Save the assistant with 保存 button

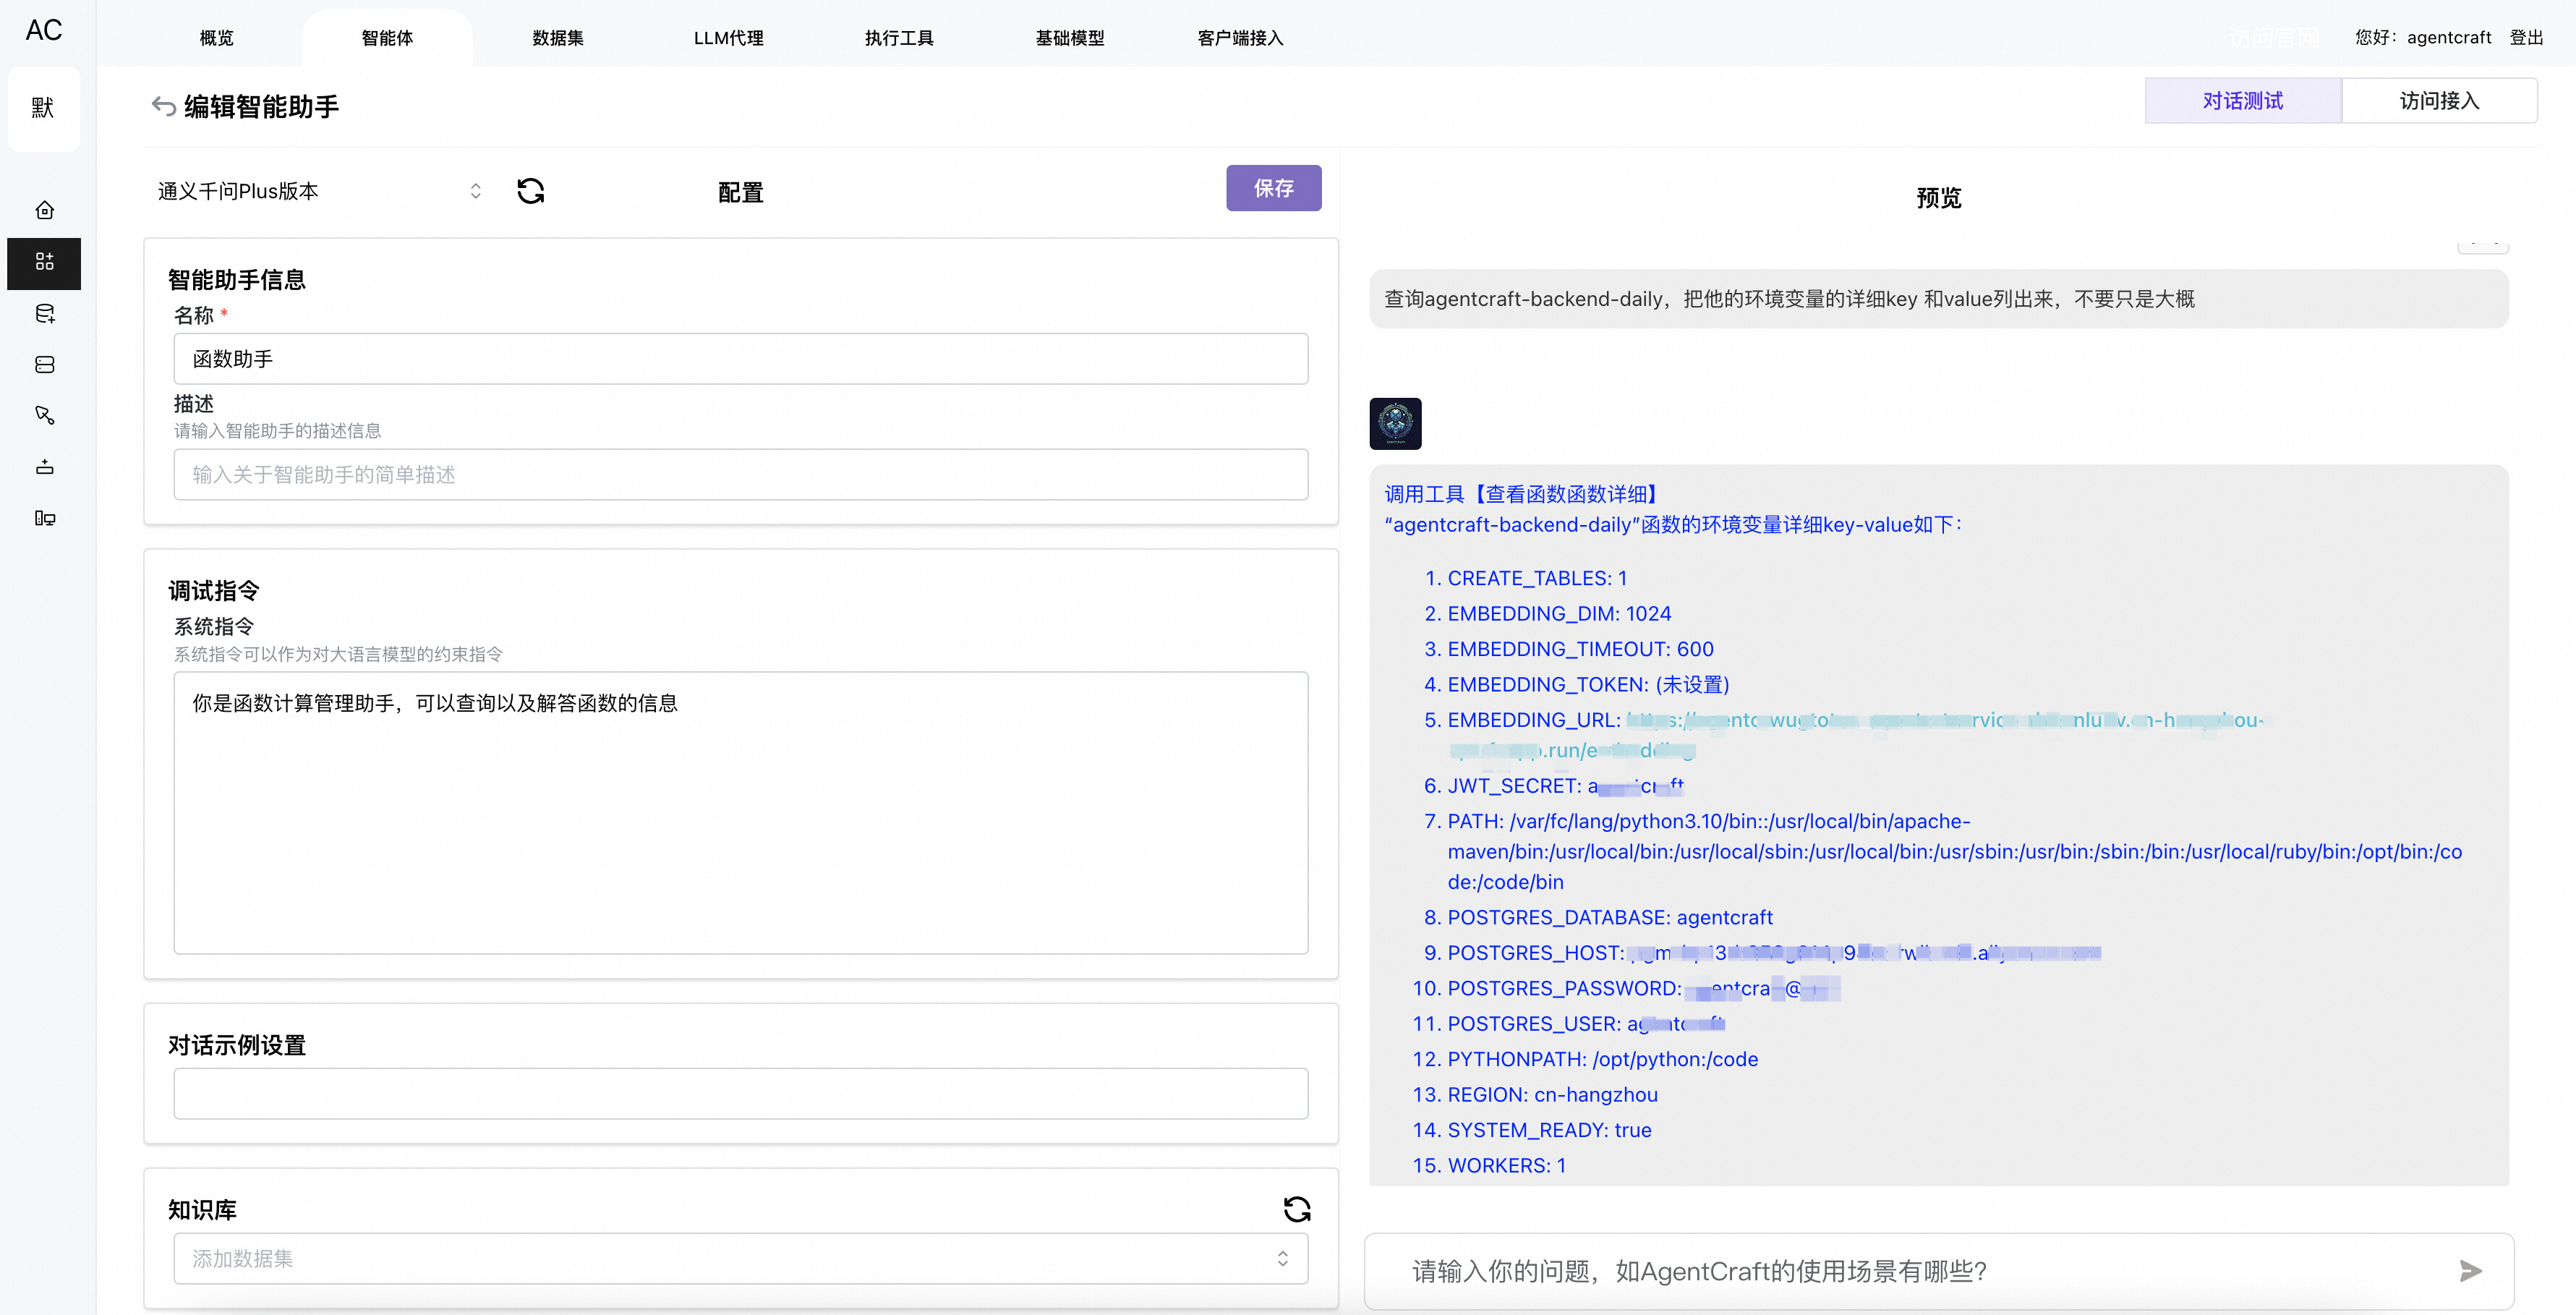[x=1273, y=188]
